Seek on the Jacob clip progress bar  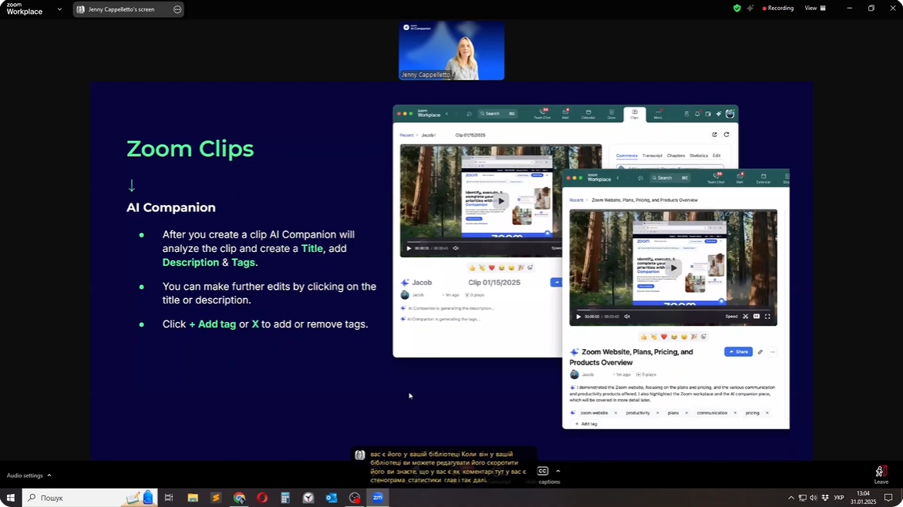pyautogui.click(x=484, y=242)
